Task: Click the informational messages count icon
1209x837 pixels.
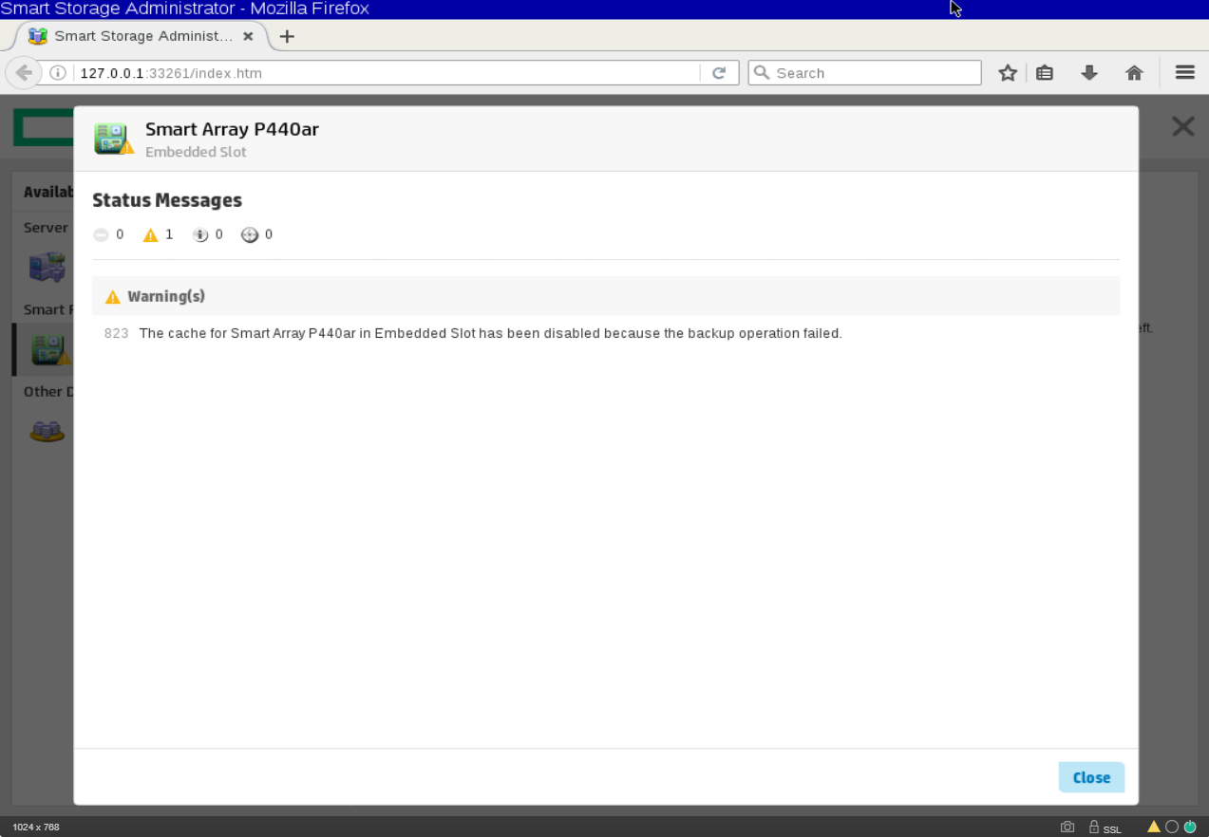Action: coord(200,234)
